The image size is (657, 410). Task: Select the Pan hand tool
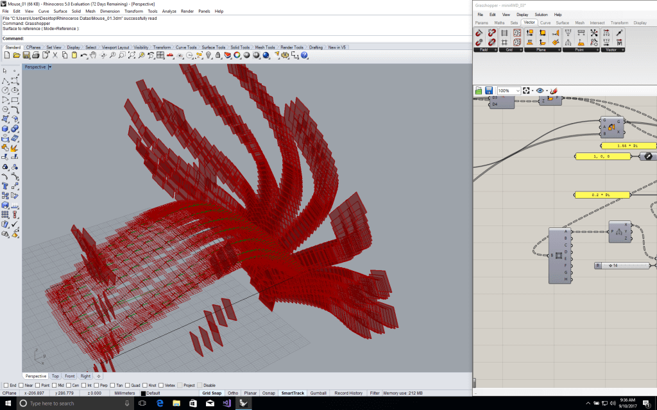93,55
